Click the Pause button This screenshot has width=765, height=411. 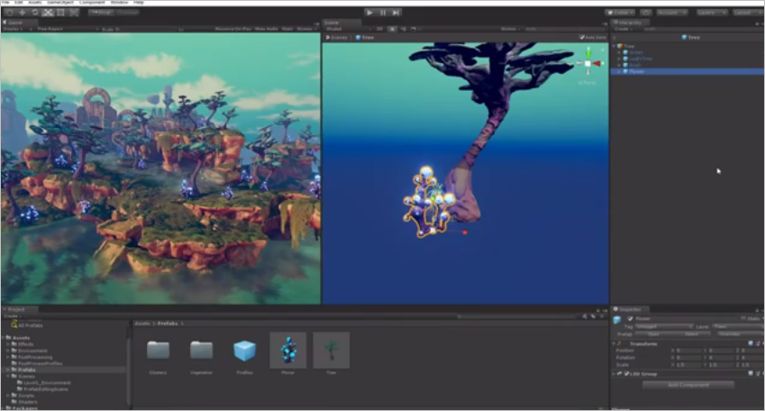tap(383, 13)
